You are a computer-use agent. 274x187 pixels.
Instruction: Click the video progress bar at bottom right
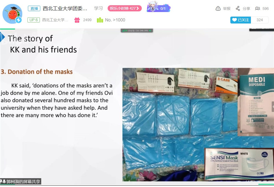[266, 184]
